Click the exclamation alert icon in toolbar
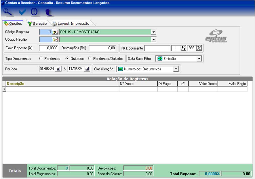This screenshot has height=179, width=255. [34, 12]
